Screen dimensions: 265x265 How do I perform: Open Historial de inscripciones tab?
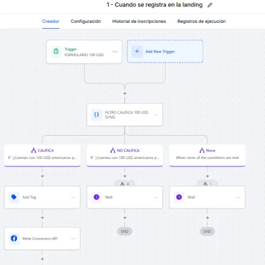pyautogui.click(x=139, y=21)
